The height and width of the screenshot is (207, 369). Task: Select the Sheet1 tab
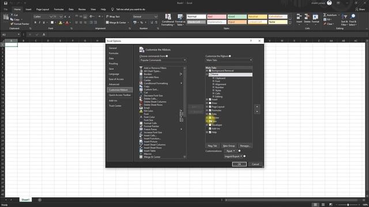click(x=25, y=200)
